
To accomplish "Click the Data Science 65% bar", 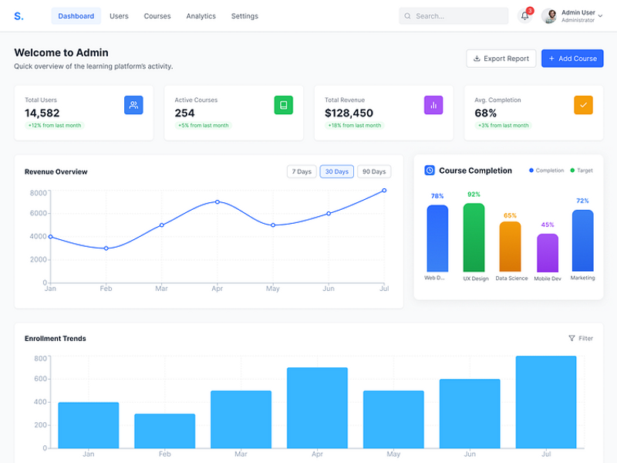I will click(510, 246).
